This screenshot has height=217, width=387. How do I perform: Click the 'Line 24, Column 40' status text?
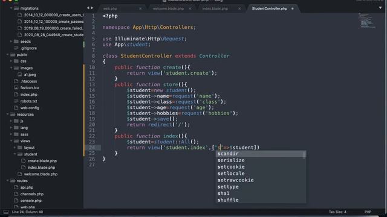[27, 212]
